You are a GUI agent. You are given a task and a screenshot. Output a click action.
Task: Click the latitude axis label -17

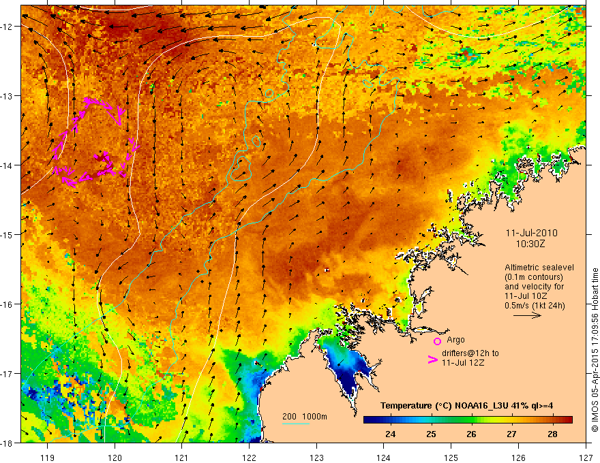[7, 374]
